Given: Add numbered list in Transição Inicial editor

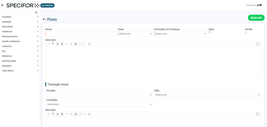Looking at the screenshot, I should [85, 114].
